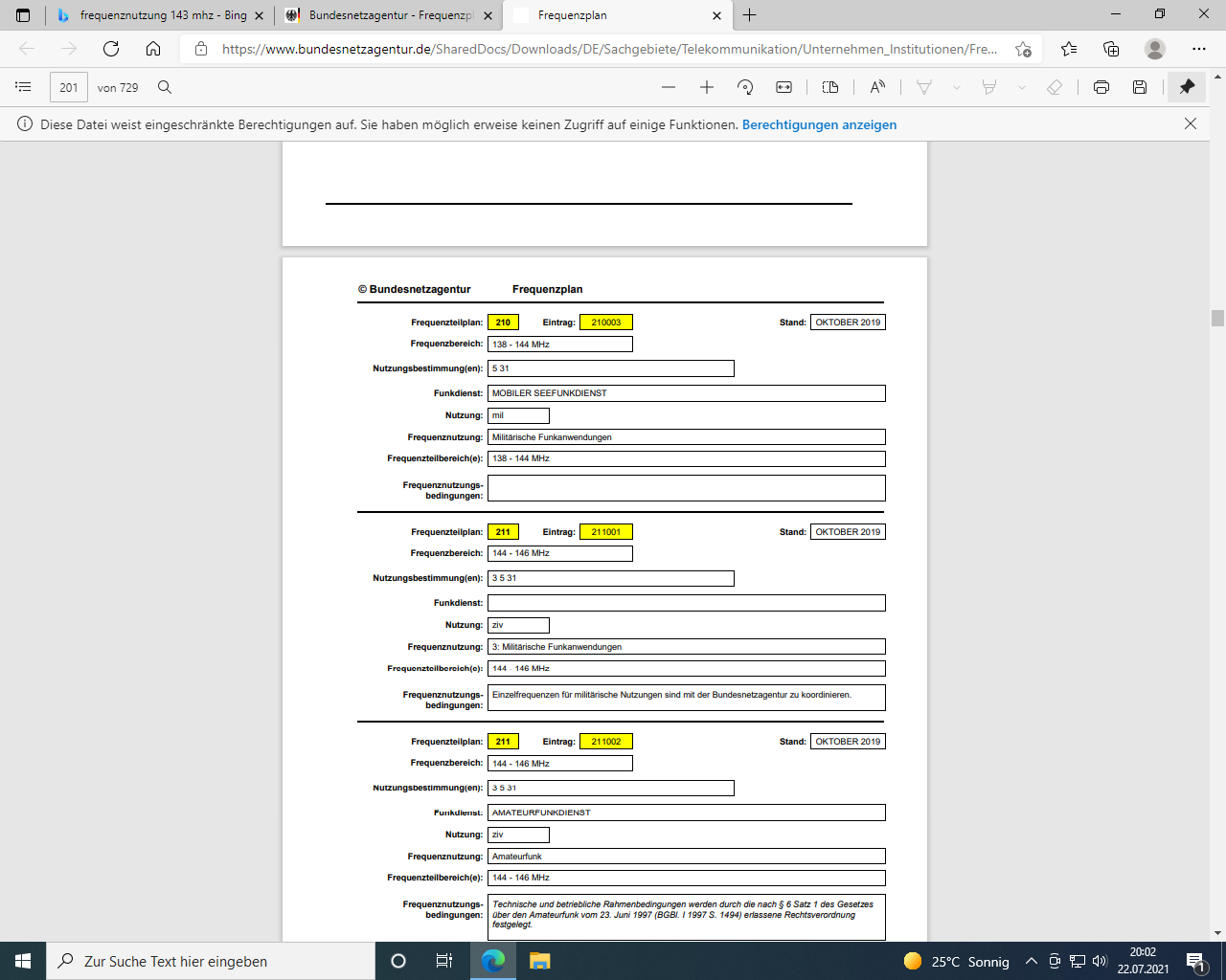Screen dimensions: 1226x980
Task: Fit the PDF page to width
Action: click(x=783, y=87)
